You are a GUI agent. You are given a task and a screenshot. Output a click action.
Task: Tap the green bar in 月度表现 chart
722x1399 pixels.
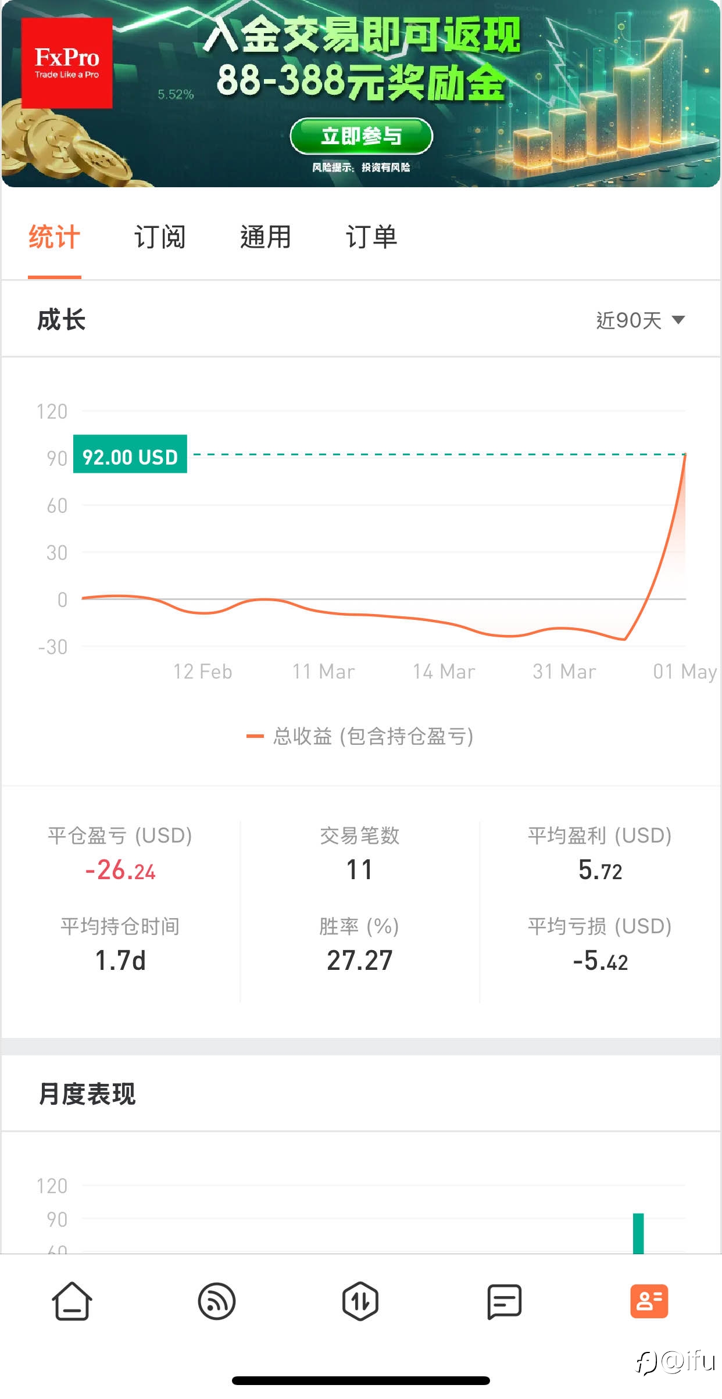pyautogui.click(x=638, y=1233)
